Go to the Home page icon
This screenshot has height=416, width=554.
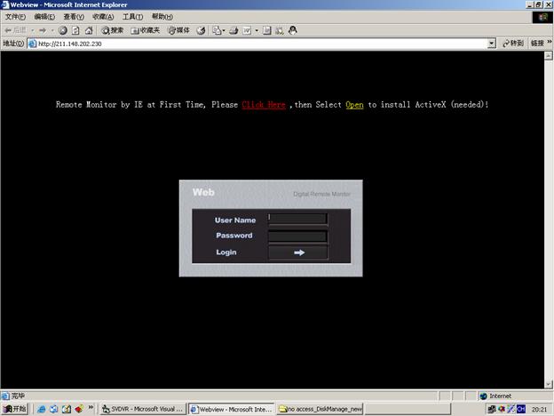88,30
